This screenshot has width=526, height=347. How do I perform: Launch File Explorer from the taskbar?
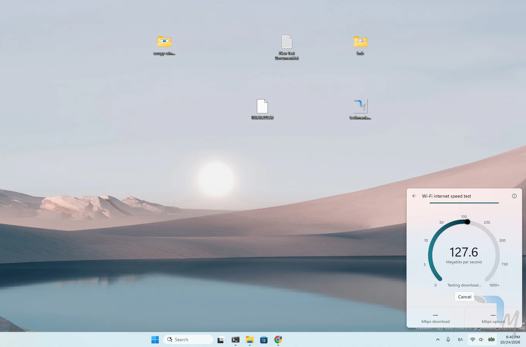pyautogui.click(x=250, y=340)
